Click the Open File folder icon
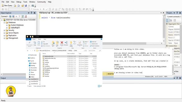The image size is (182, 102). (x=23, y=5)
